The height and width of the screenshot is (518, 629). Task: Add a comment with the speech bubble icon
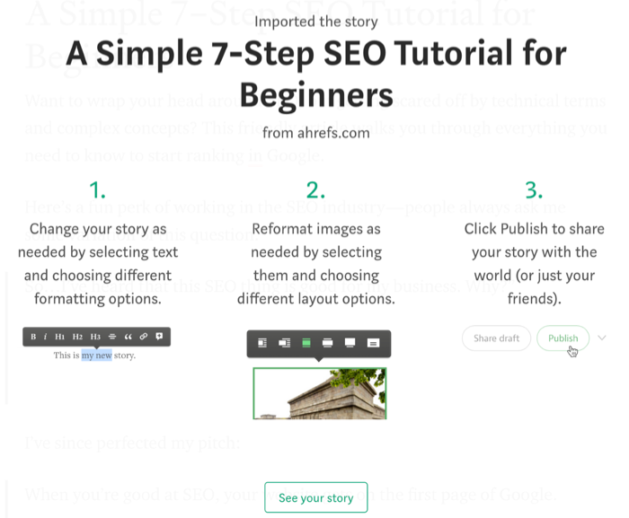[159, 337]
